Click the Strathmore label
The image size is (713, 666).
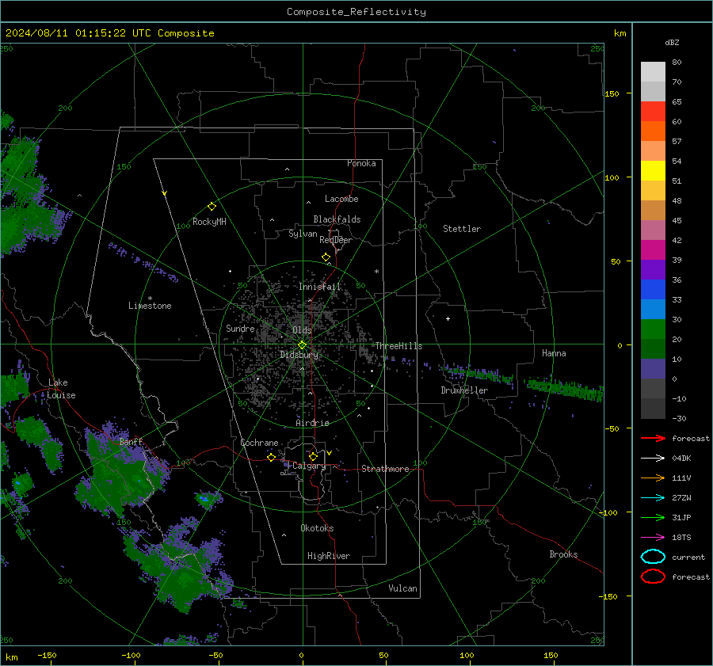tap(385, 469)
